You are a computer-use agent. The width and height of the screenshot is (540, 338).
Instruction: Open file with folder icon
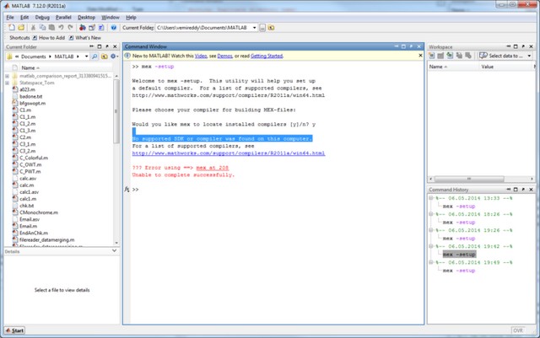21,28
